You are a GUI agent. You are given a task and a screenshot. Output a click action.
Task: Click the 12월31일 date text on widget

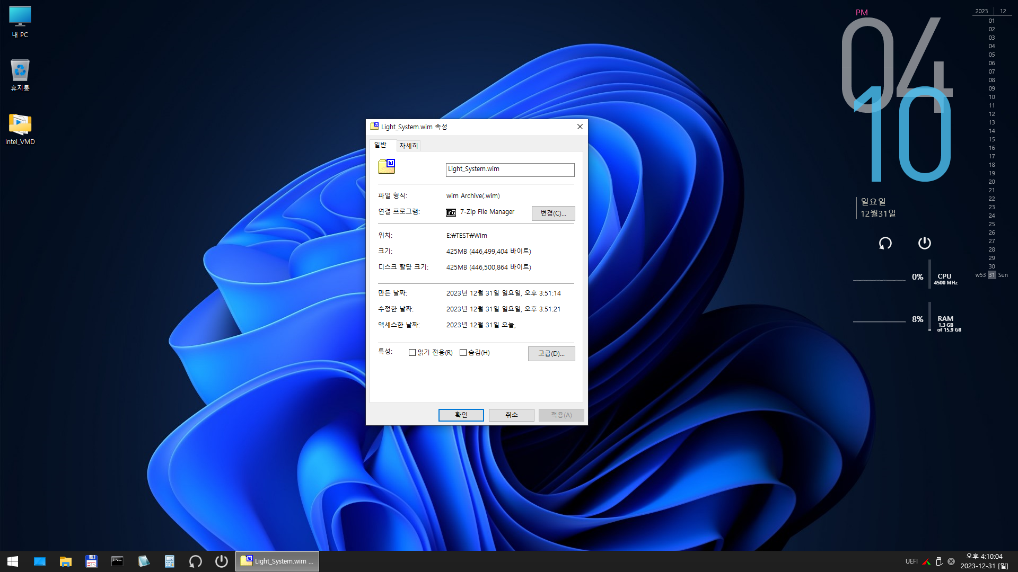coord(878,213)
